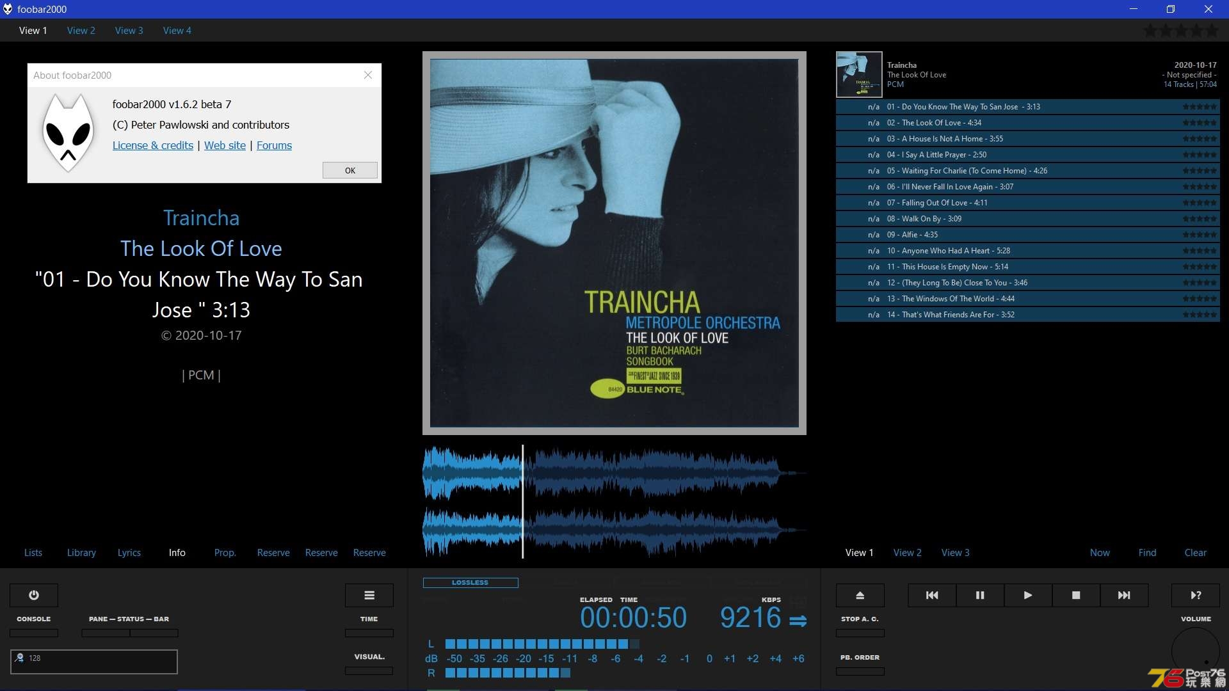1229x691 pixels.
Task: Toggle the TIME display mode switch
Action: point(369,633)
